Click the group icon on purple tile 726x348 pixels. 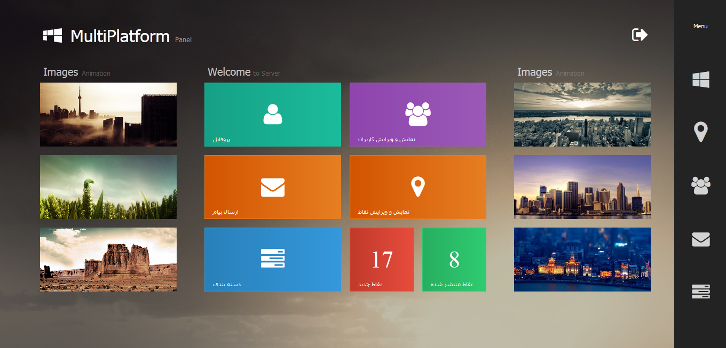point(418,114)
